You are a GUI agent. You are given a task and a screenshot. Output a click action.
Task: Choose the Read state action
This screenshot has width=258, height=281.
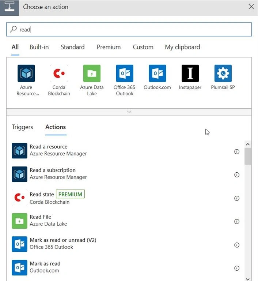click(x=125, y=198)
